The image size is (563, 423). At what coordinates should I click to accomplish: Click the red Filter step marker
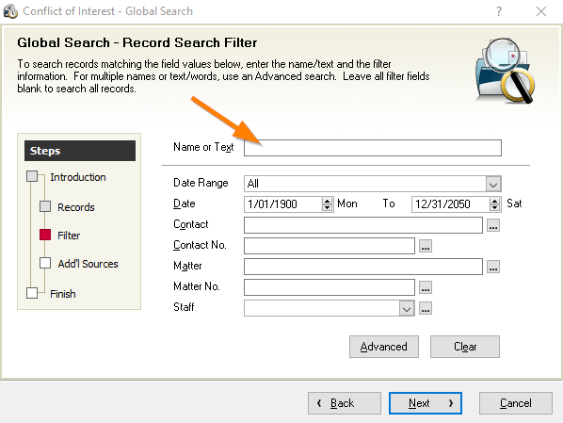45,235
